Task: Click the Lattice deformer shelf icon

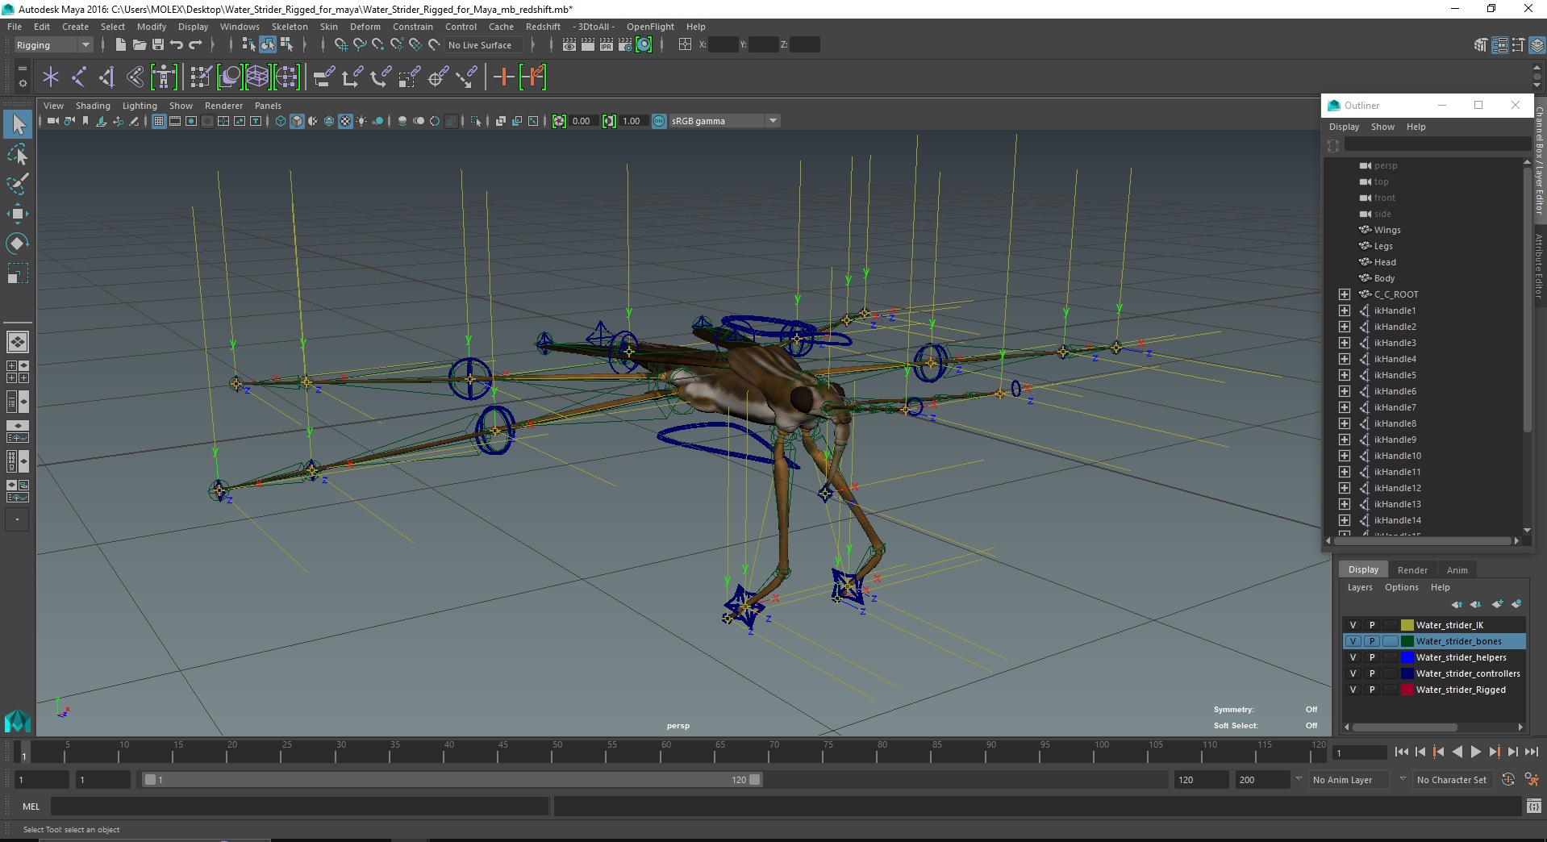Action: (257, 77)
